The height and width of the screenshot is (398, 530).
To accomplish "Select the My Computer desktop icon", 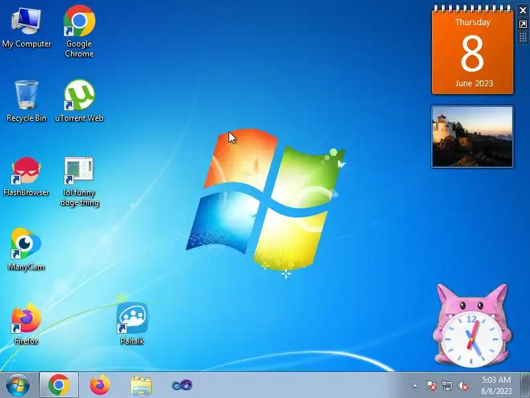I will point(26,29).
